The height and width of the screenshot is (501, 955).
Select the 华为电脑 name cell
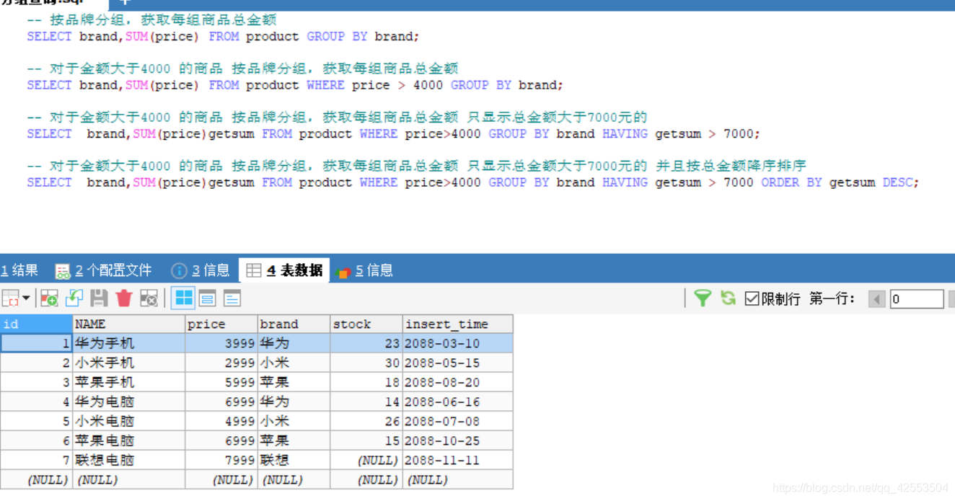129,402
